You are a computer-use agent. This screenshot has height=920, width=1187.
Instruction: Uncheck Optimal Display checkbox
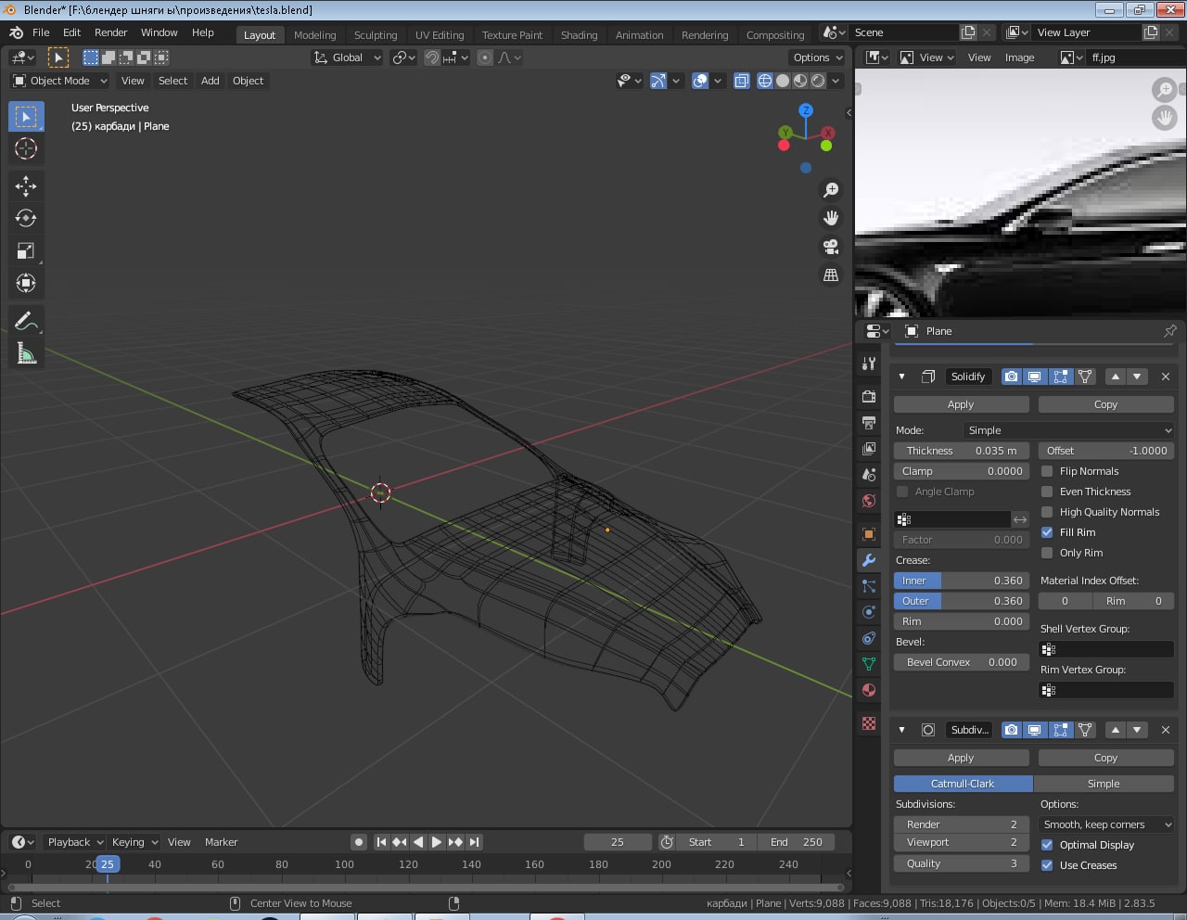tap(1047, 845)
